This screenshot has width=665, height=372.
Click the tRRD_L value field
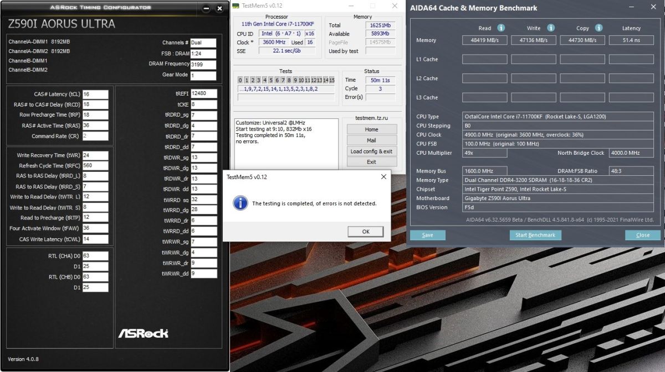pyautogui.click(x=95, y=176)
